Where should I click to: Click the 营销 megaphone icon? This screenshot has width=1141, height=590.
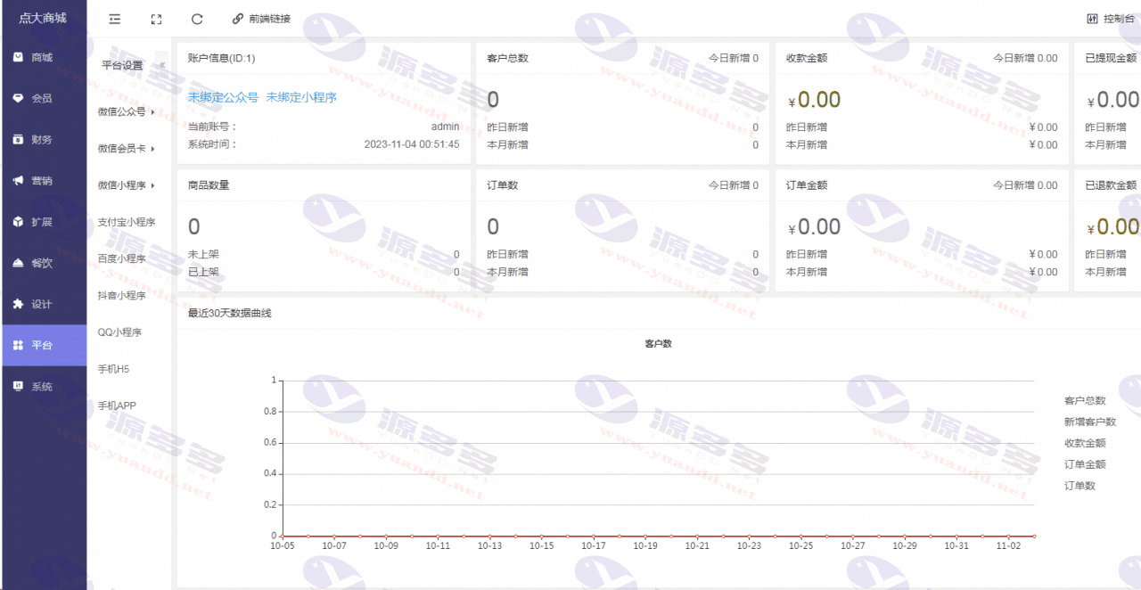pyautogui.click(x=18, y=181)
